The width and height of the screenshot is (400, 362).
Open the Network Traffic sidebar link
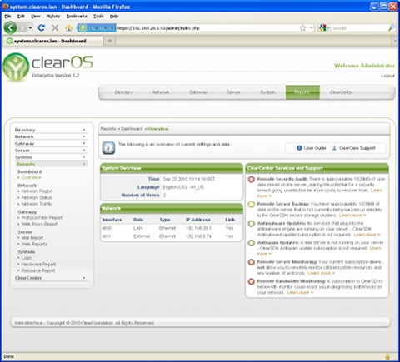(x=37, y=204)
